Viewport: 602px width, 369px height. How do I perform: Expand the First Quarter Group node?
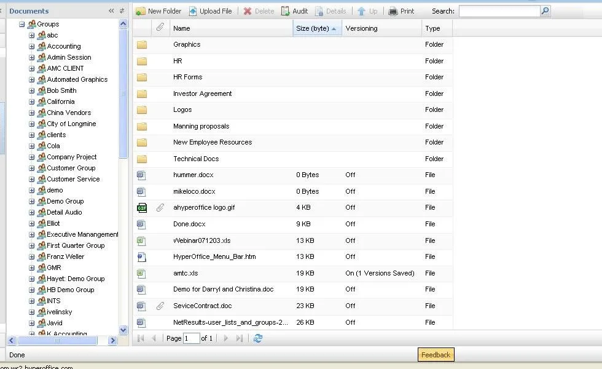[32, 245]
